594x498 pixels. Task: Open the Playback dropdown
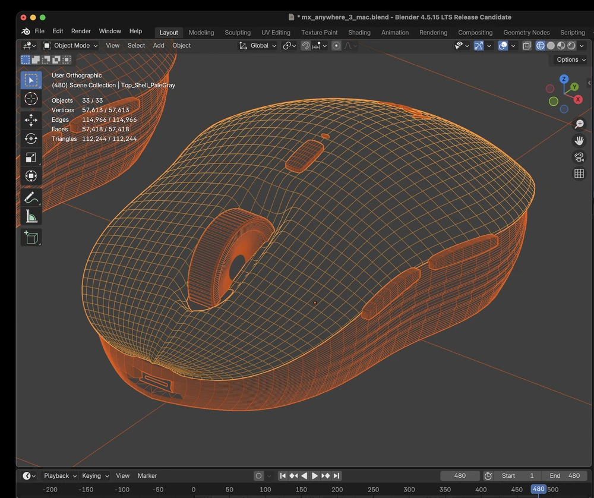[x=60, y=475]
